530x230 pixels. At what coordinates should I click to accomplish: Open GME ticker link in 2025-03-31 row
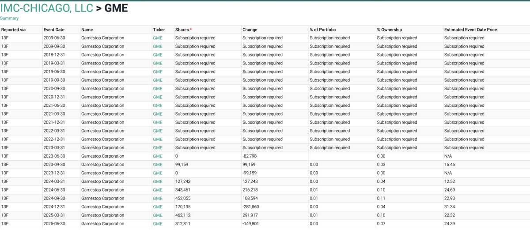pos(158,215)
